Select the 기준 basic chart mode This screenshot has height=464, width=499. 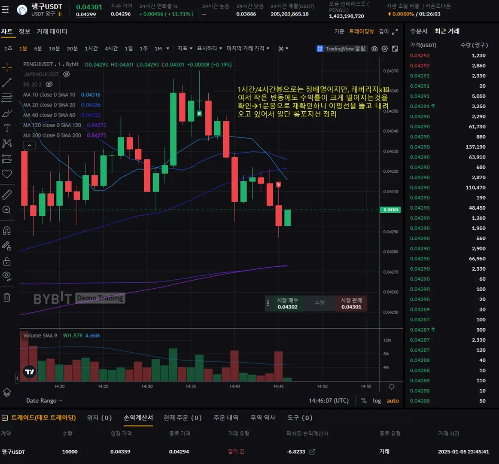339,31
